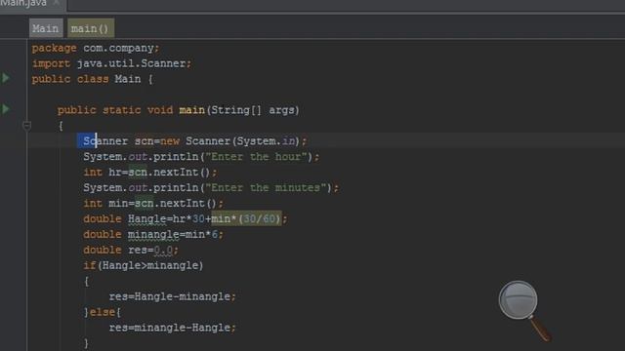Run class Main via gutter arrow
Image resolution: width=625 pixels, height=351 pixels.
tap(6, 78)
